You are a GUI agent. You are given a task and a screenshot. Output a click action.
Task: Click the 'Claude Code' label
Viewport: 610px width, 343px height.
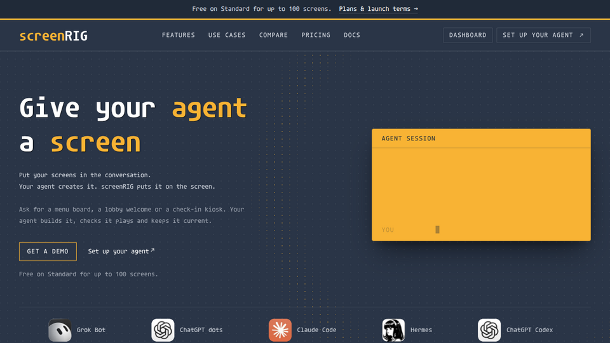(x=316, y=330)
